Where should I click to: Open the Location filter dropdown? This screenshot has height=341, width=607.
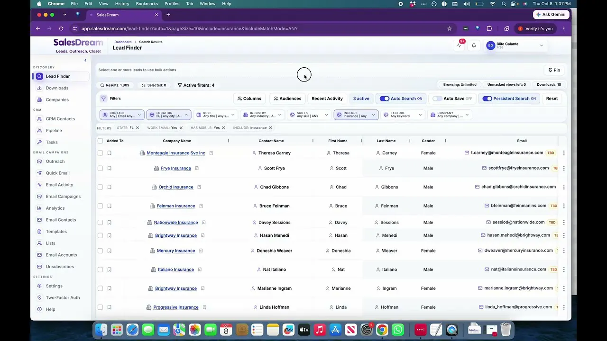[x=169, y=115]
